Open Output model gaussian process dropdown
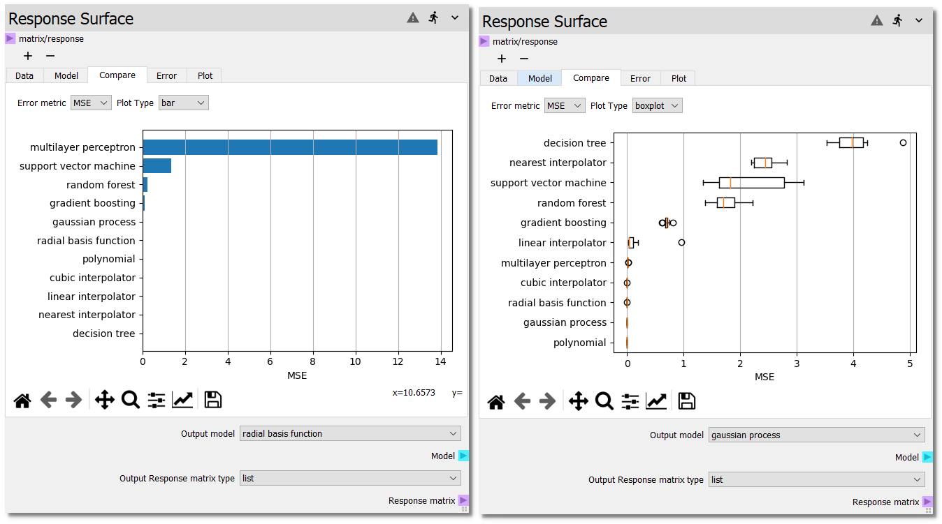The image size is (942, 524). coord(816,435)
